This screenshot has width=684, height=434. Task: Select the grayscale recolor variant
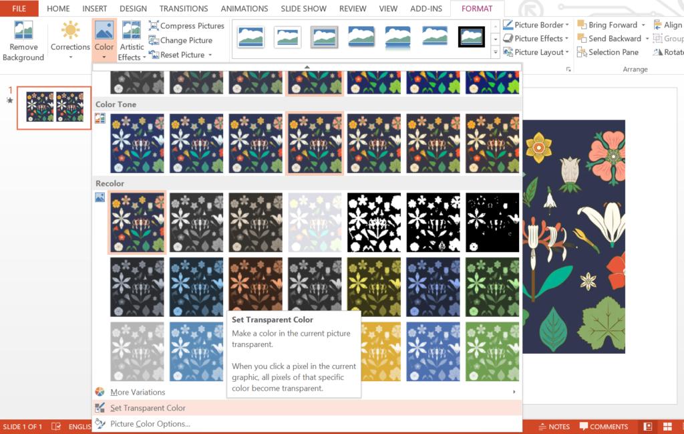[x=196, y=221]
